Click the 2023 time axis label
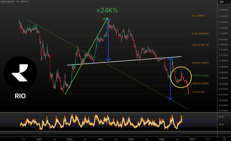The image size is (231, 141). tap(70, 139)
